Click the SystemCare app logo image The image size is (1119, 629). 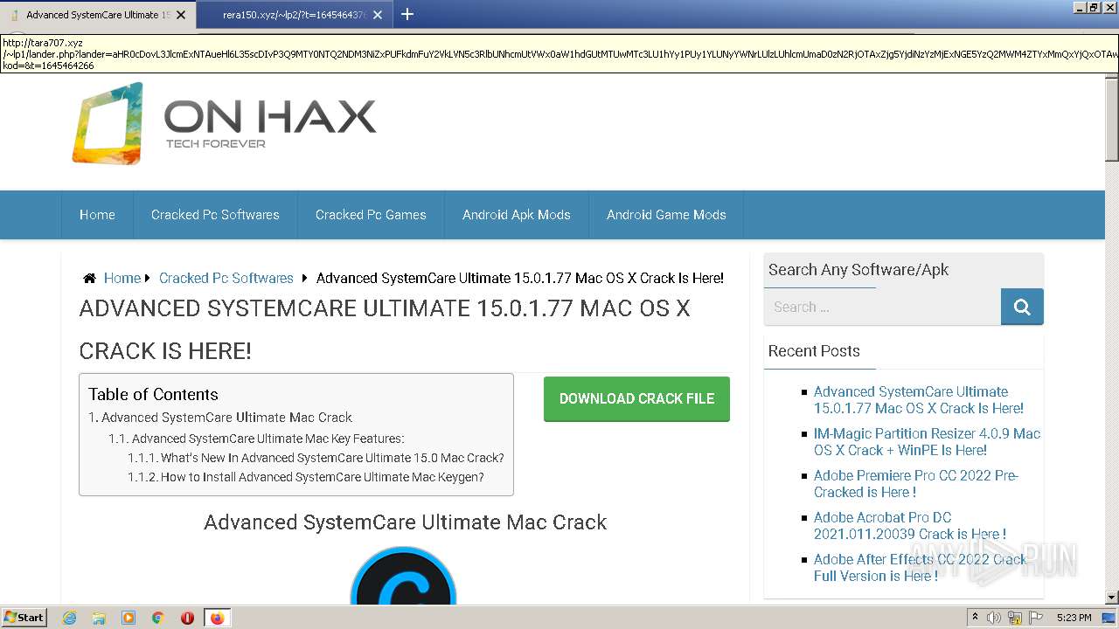(403, 577)
